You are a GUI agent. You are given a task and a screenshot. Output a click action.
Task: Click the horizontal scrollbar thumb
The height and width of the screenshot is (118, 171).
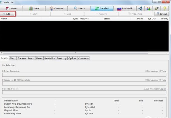coord(75,53)
